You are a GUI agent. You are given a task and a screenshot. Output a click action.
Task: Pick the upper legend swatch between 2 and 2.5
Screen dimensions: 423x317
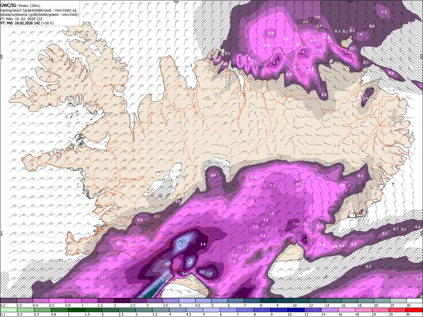pos(122,301)
